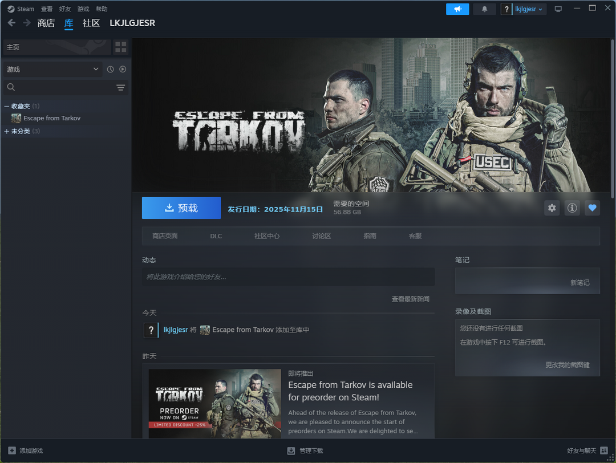The image size is (616, 463).
Task: Open 查看最新新闻 link
Action: coord(410,299)
